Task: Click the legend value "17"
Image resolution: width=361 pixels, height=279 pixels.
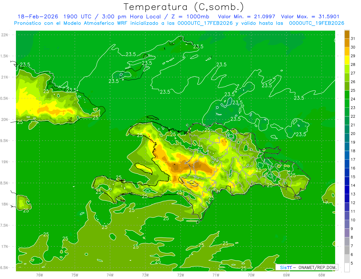Action: tap(353, 160)
